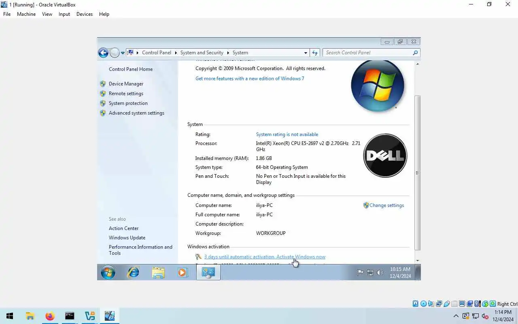Viewport: 518px width, 324px height.
Task: Open Action Center flag in guest tray
Action: [360, 273]
